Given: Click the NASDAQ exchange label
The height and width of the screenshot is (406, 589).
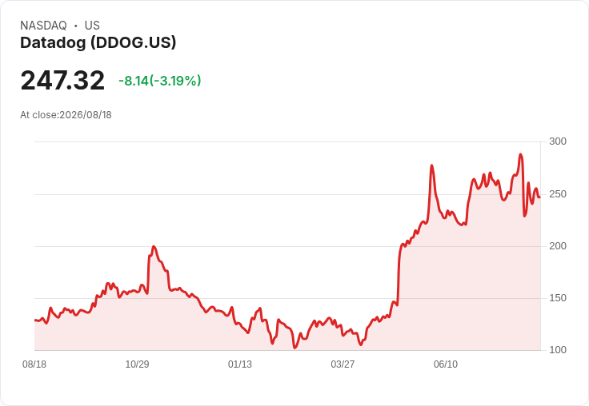Looking at the screenshot, I should point(43,26).
